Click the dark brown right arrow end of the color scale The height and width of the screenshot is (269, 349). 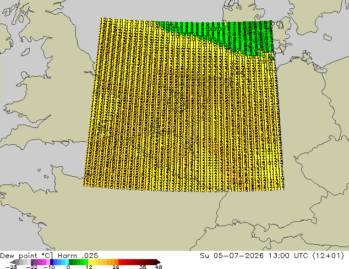pyautogui.click(x=159, y=262)
